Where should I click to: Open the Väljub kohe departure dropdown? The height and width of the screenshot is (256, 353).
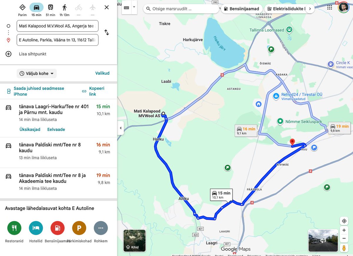coord(36,73)
